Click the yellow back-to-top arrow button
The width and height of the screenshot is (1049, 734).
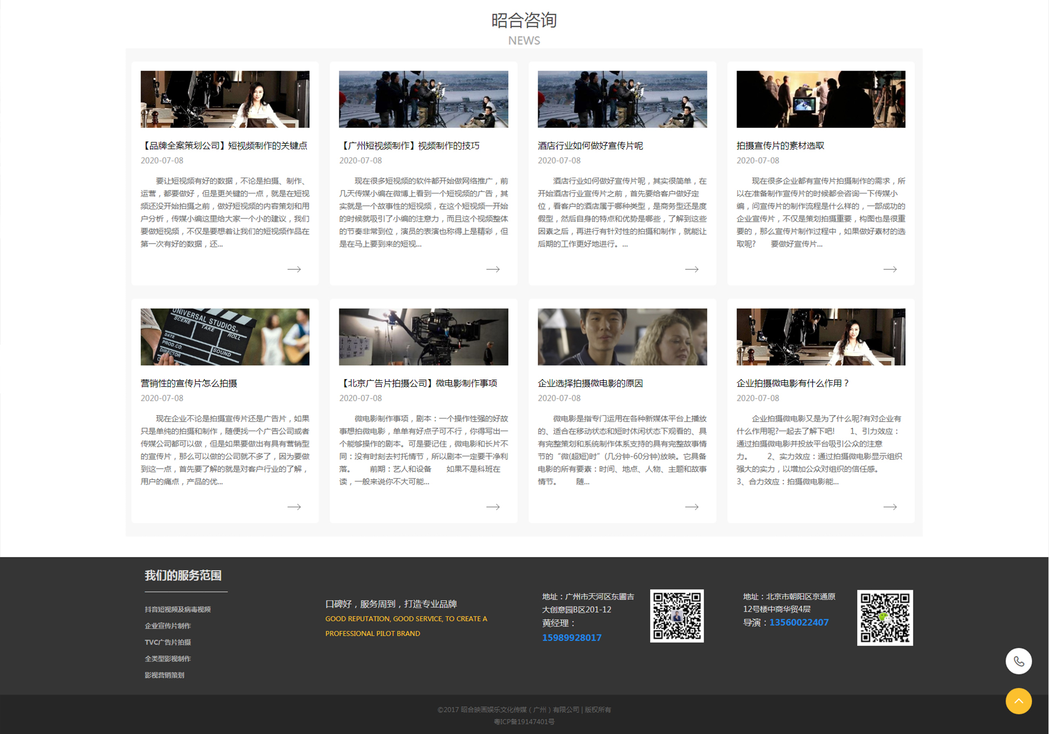[x=1018, y=701]
